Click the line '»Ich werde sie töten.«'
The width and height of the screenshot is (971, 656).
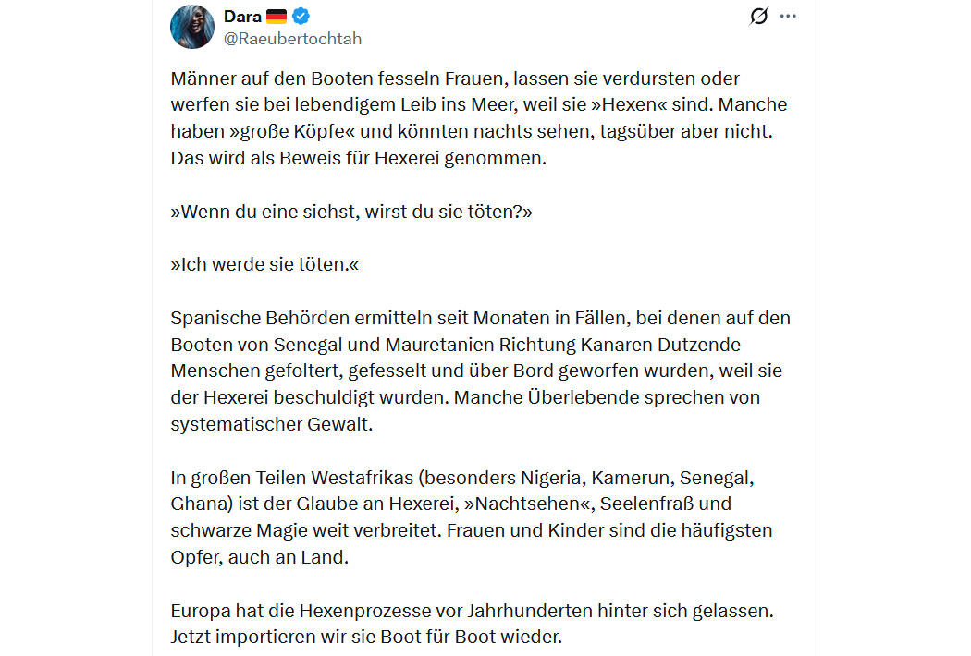click(264, 265)
